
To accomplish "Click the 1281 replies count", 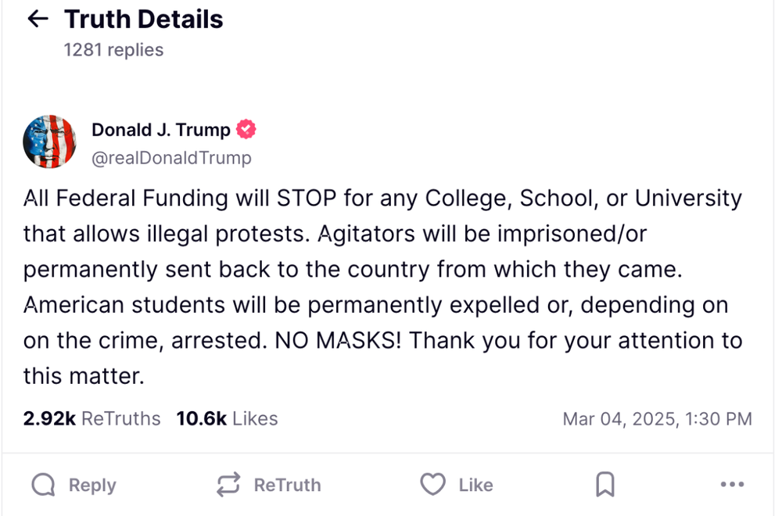I will tap(113, 50).
